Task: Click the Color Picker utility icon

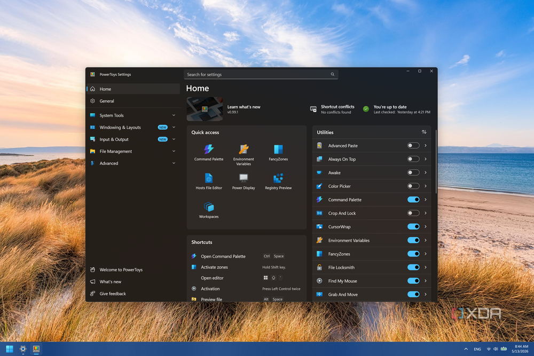Action: coord(319,186)
